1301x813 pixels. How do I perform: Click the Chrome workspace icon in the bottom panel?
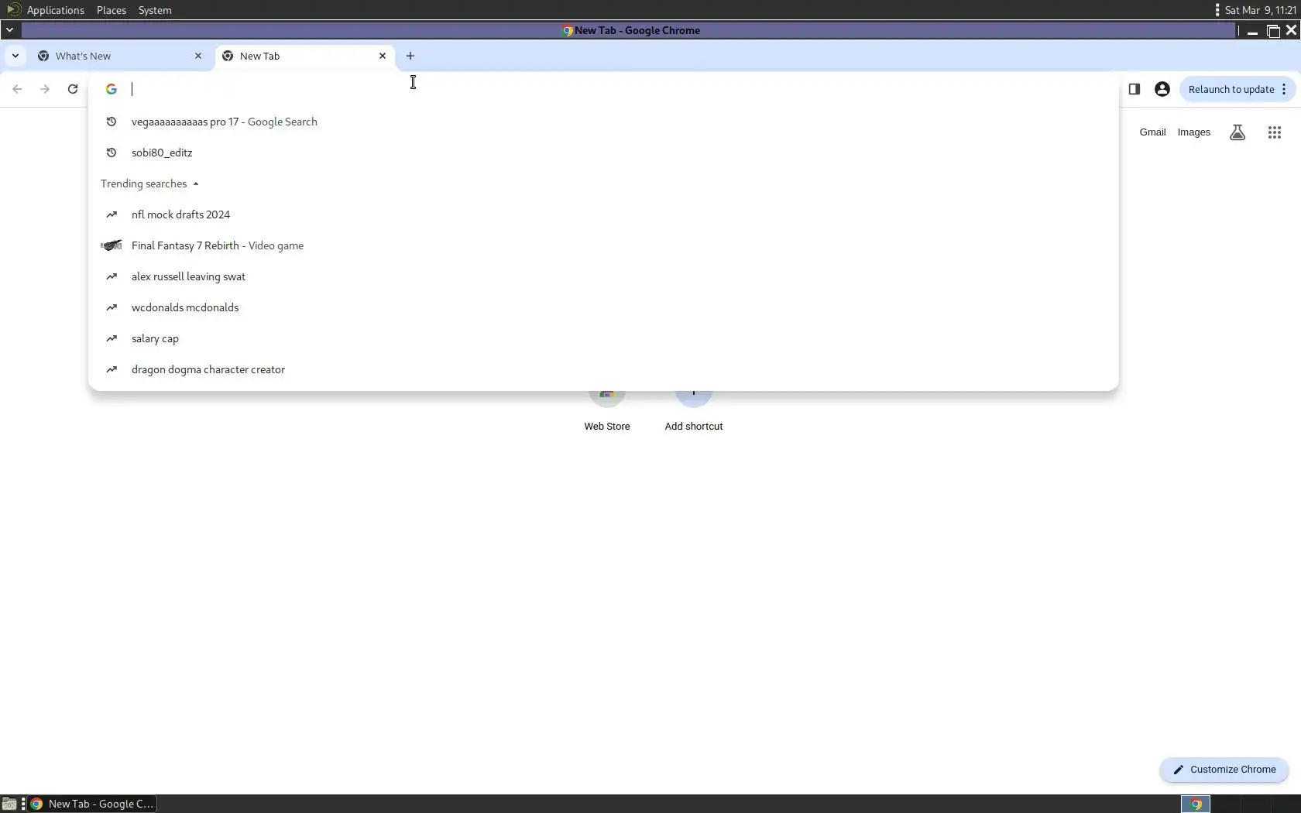[1196, 804]
